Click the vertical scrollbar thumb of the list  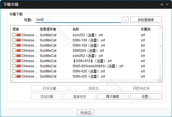160,46
